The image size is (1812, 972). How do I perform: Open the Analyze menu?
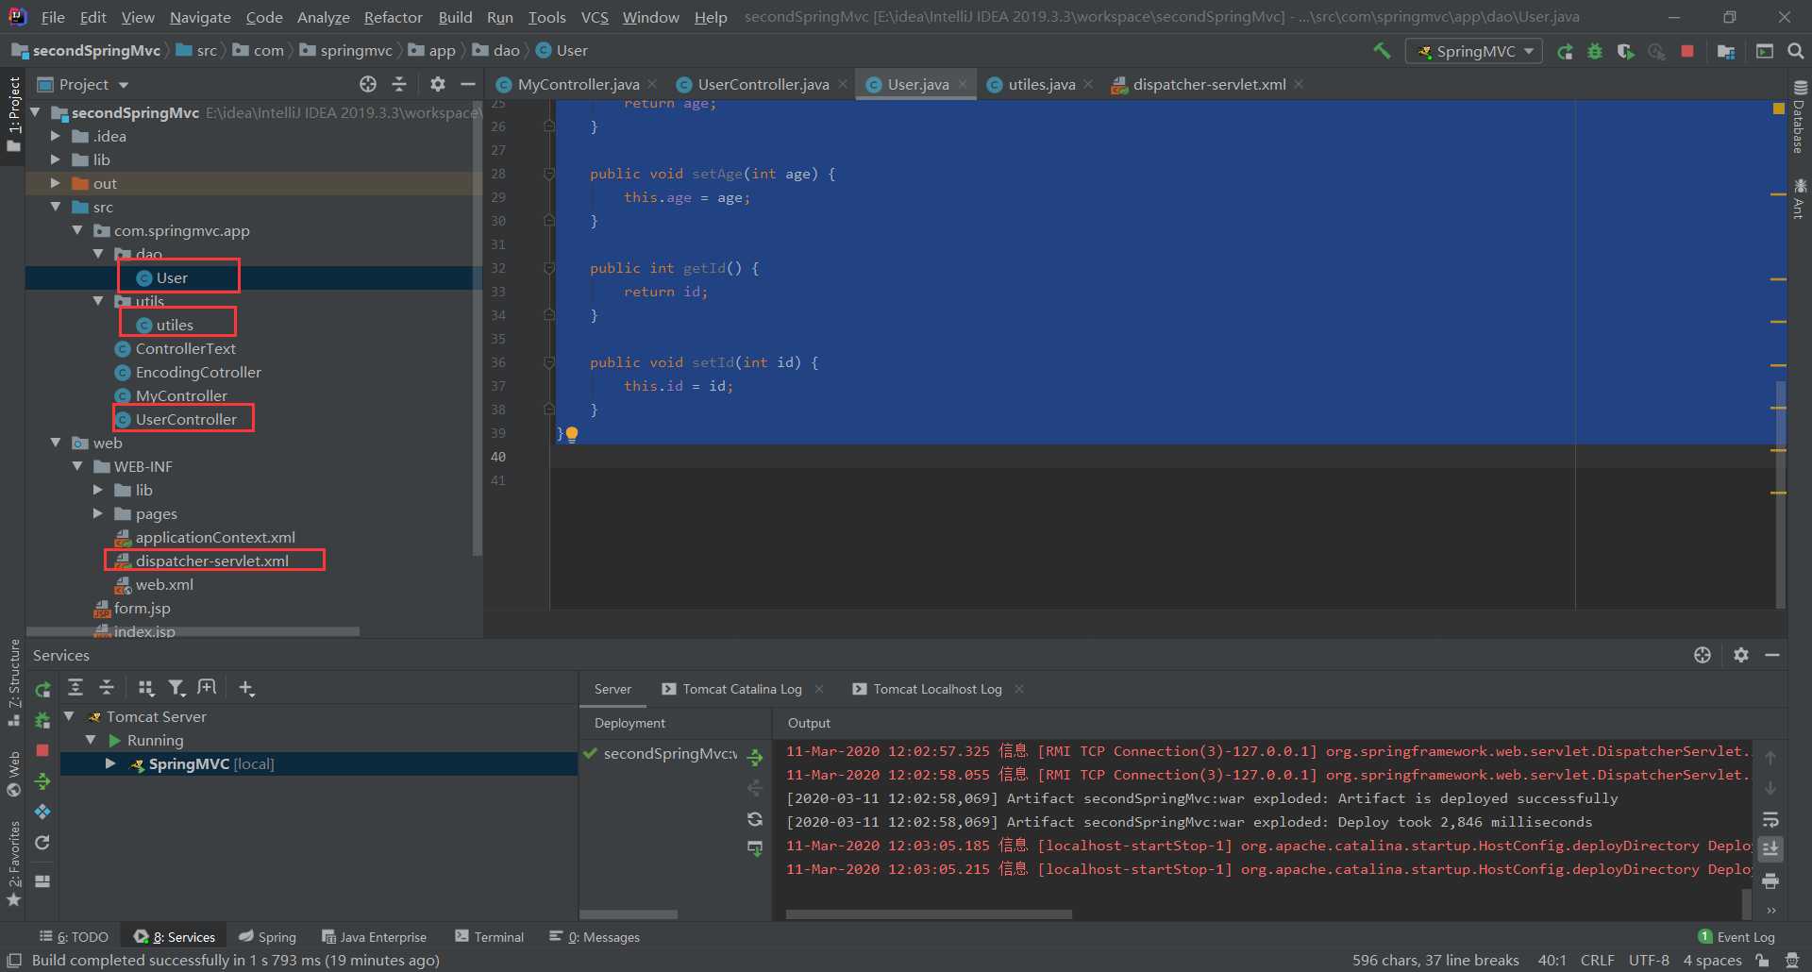324,17
